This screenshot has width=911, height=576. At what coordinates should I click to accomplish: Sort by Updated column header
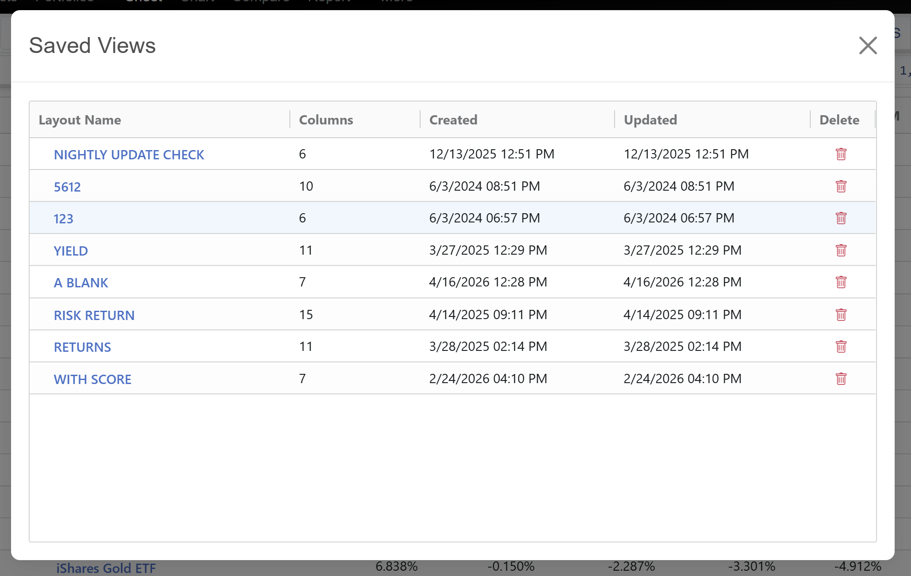click(x=650, y=120)
